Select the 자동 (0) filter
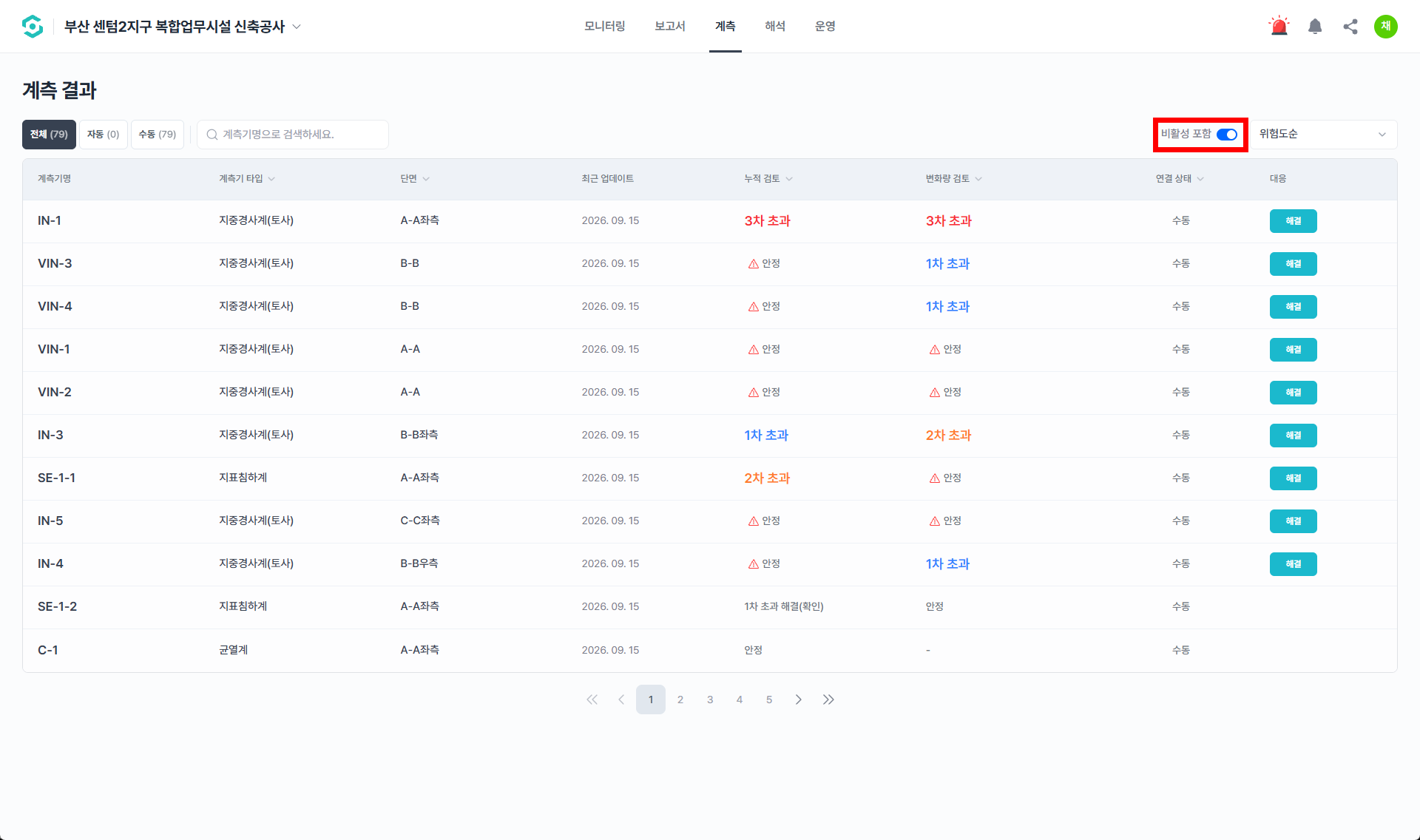The image size is (1420, 840). [x=104, y=135]
